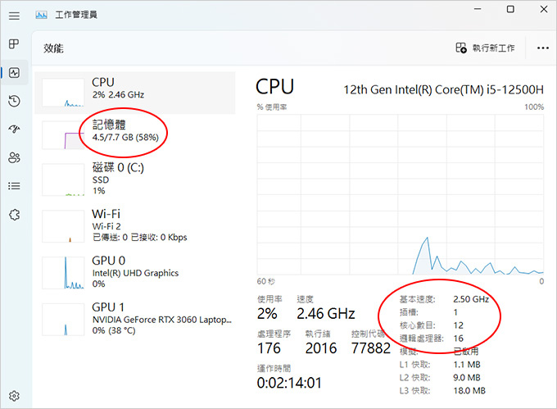Maximize the Task Manager window

pyautogui.click(x=510, y=9)
